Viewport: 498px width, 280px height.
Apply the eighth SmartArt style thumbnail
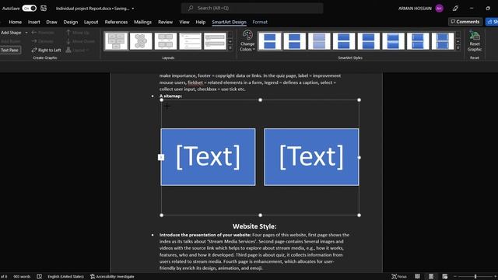click(x=443, y=41)
